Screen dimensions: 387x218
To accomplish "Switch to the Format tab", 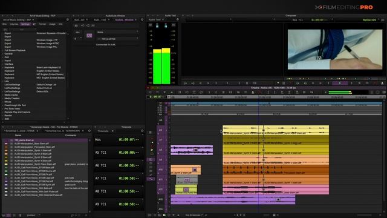I will (x=42, y=24).
